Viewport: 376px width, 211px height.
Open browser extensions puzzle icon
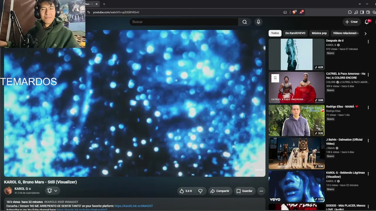(x=350, y=12)
